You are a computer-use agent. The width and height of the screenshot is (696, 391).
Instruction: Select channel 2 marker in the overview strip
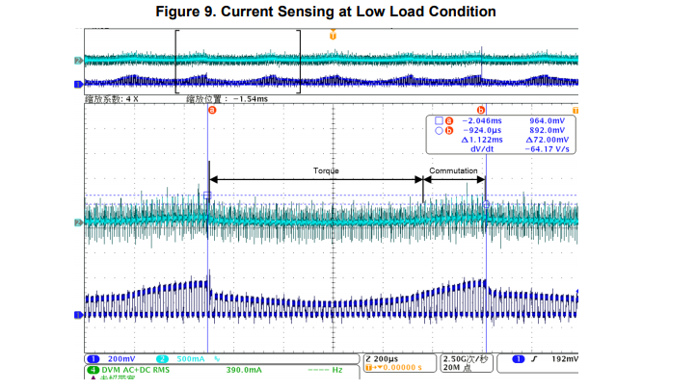pos(79,61)
